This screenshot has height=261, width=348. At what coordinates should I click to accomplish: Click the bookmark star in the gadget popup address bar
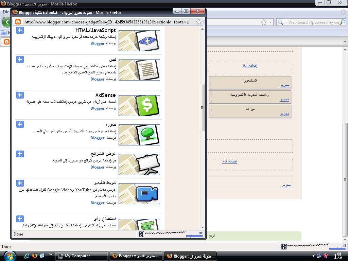click(199, 22)
